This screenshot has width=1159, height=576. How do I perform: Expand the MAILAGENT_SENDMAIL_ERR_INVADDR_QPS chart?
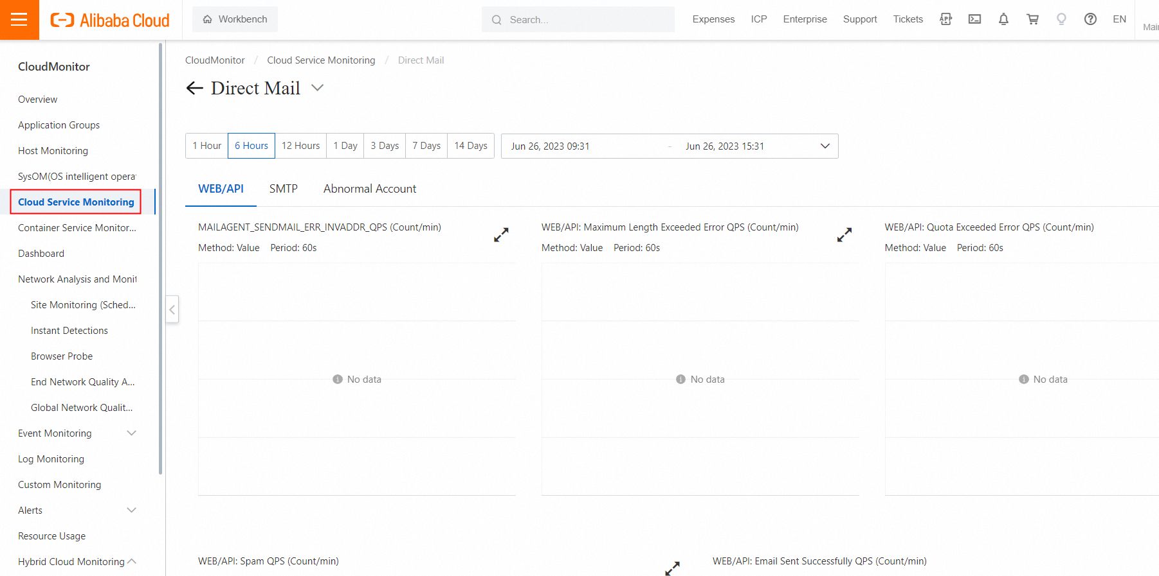(501, 235)
